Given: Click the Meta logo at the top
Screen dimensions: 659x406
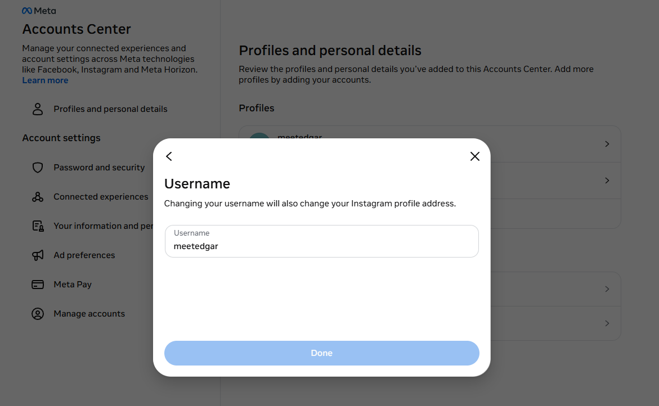Looking at the screenshot, I should [39, 10].
